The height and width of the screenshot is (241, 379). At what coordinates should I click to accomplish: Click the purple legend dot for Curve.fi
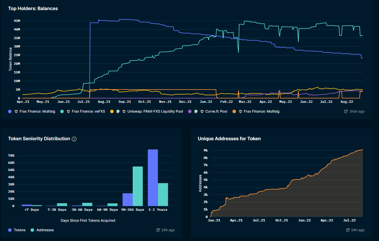(190, 111)
